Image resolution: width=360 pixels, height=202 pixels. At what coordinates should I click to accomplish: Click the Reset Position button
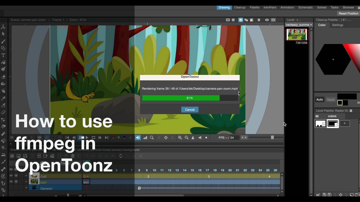348,13
